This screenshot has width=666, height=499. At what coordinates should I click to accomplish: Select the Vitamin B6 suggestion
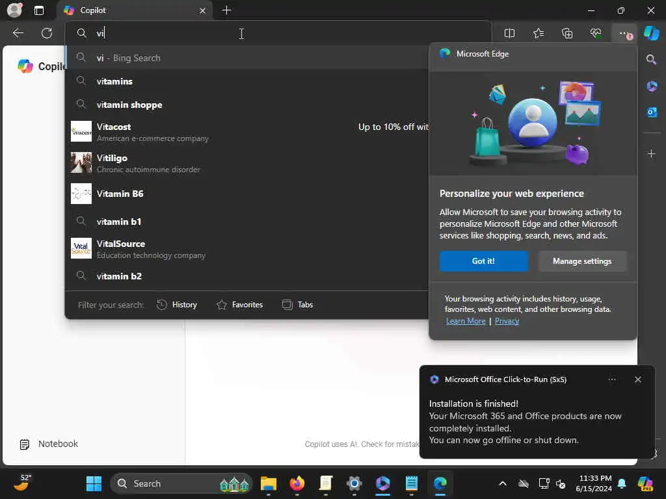(246, 194)
